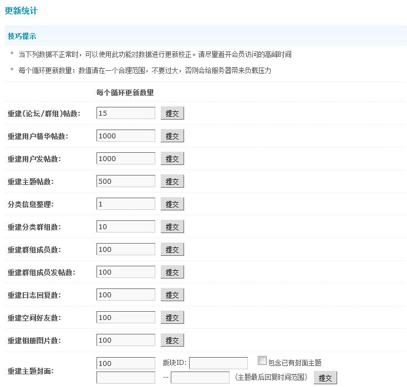Click the 重建(论坛/群组)帖数 number field
Image resolution: width=407 pixels, height=387 pixels.
tap(125, 113)
